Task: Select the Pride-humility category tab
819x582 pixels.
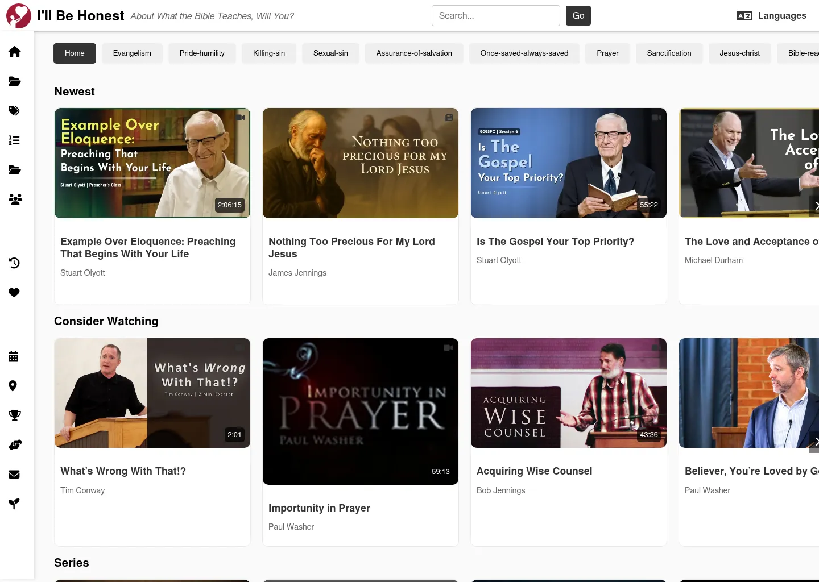Action: click(x=202, y=53)
